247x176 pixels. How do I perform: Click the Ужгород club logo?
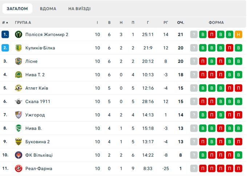click(x=18, y=115)
